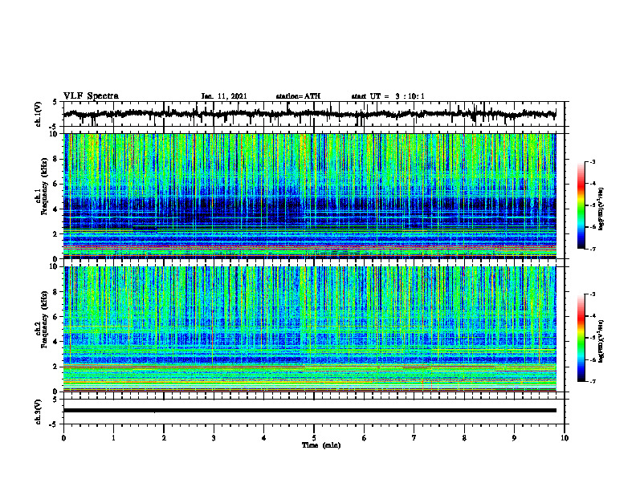Click the "-5" tick on ch.3(V) axis
The width and height of the screenshot is (636, 491).
click(53, 424)
